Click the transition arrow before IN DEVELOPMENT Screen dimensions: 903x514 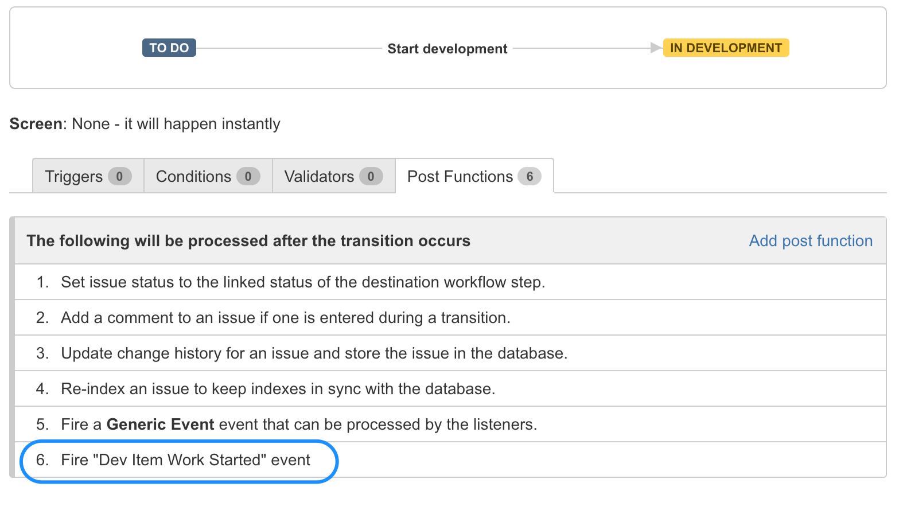click(x=656, y=48)
